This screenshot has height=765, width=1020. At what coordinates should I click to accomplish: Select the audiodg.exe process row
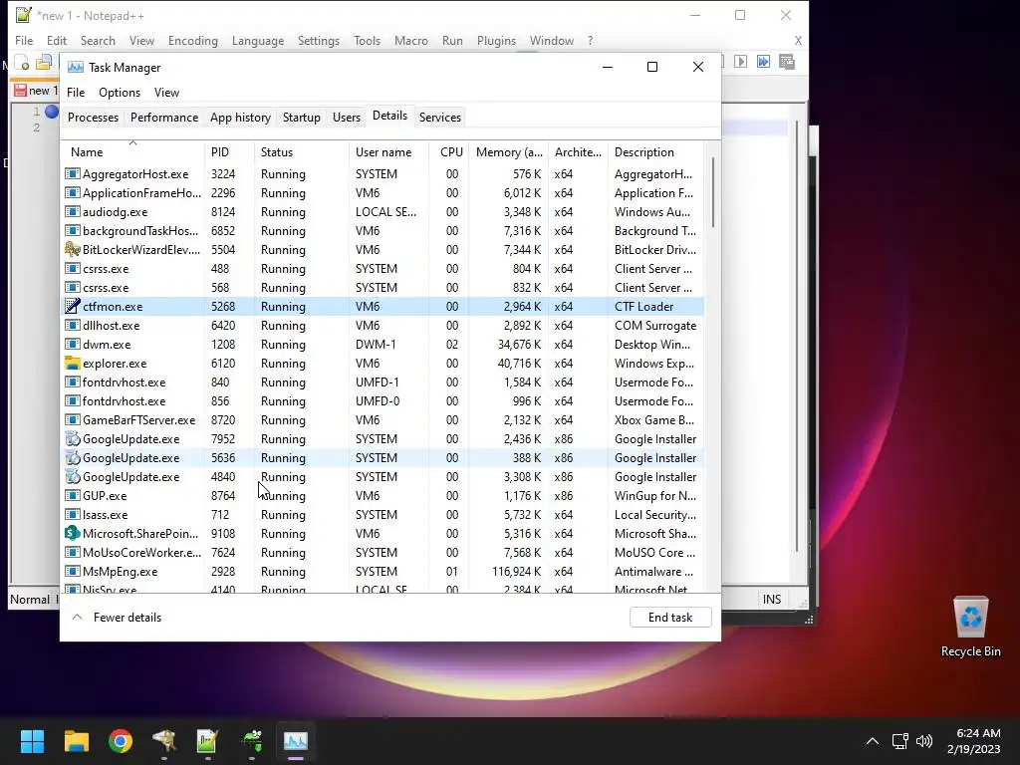pyautogui.click(x=383, y=212)
